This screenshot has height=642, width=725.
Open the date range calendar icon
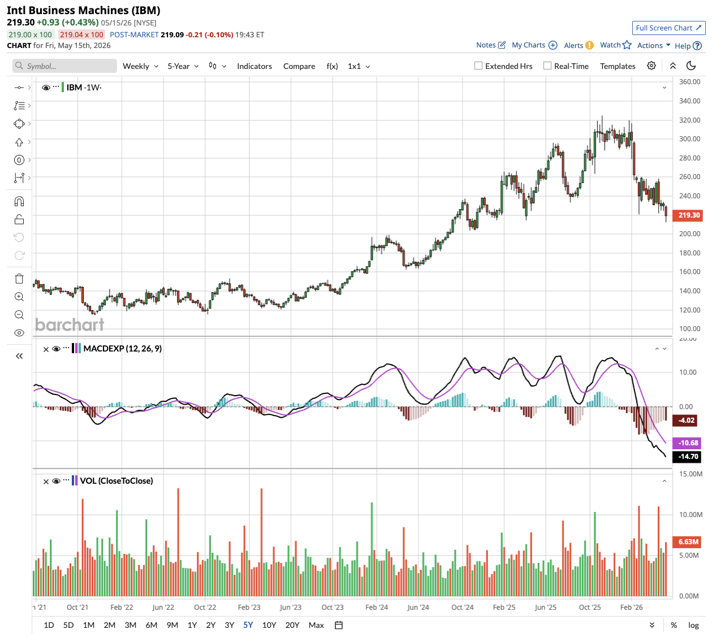339,625
